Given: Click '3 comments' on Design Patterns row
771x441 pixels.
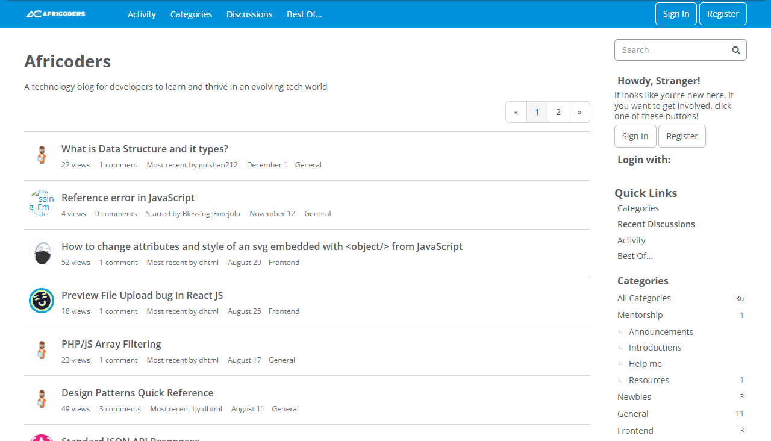Looking at the screenshot, I should (x=120, y=409).
